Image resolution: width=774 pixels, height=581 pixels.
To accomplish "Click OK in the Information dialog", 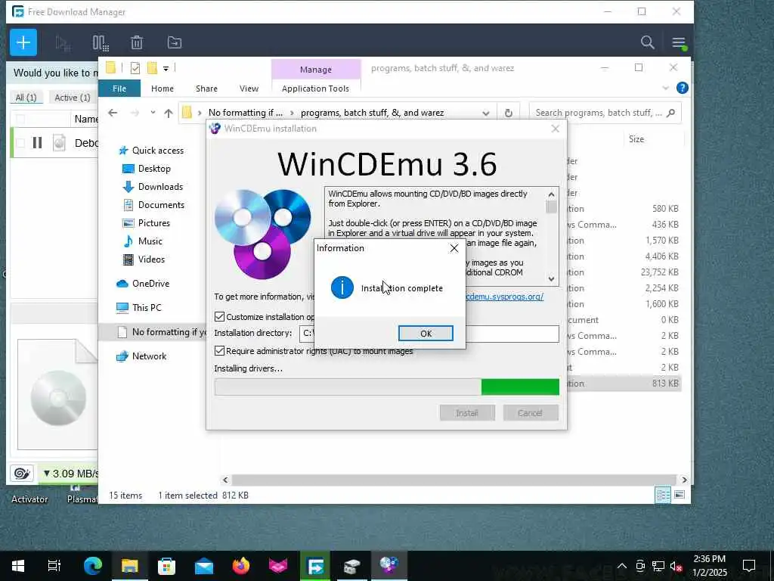I will point(426,334).
